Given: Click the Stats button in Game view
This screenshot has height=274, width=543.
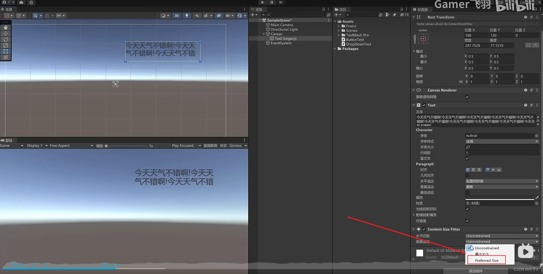Looking at the screenshot, I should [224, 146].
